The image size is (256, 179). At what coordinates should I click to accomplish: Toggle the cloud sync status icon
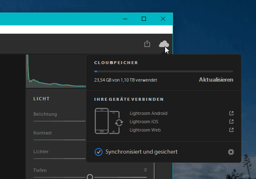pyautogui.click(x=164, y=44)
